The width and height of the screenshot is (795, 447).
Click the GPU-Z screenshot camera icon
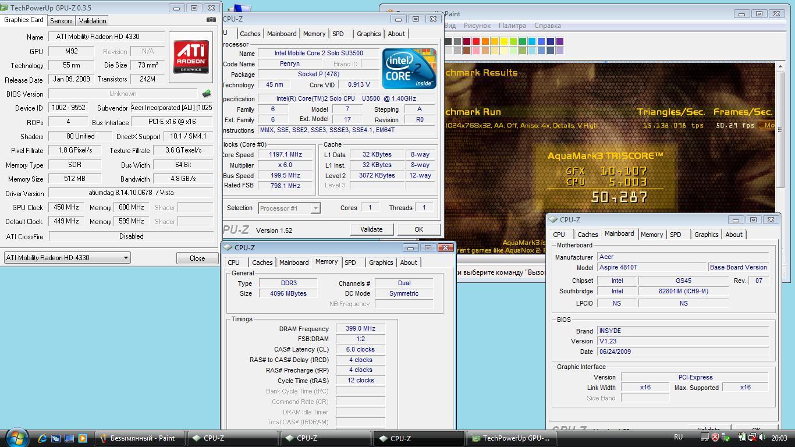211,20
